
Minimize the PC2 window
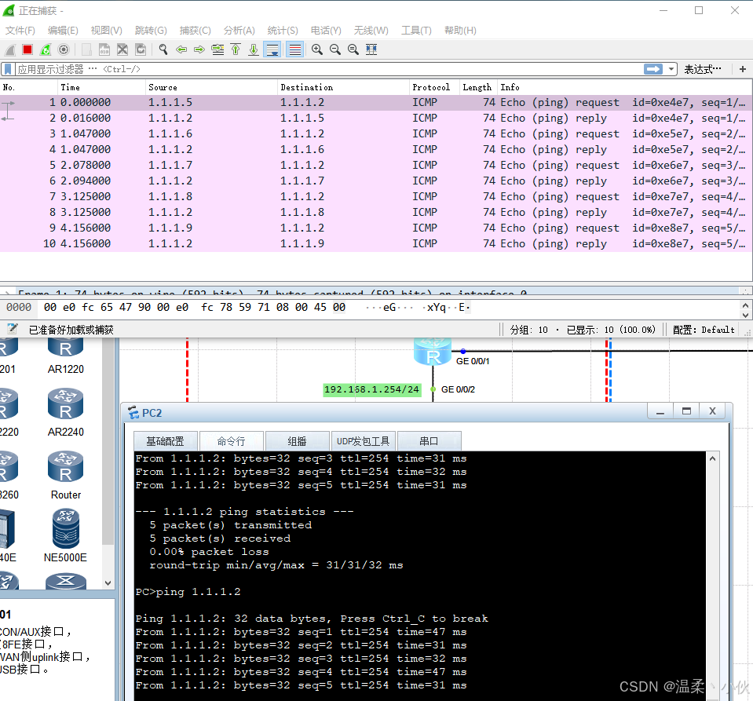(x=660, y=411)
